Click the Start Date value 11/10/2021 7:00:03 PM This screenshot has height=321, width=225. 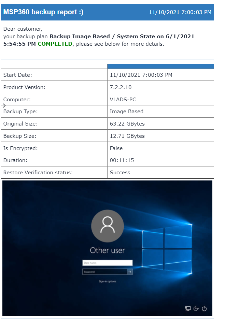coord(141,75)
